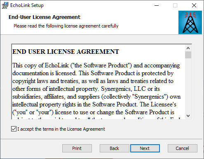Screen dimensions: 204x159
Task: Proceed with the Next button
Action: 145,148
